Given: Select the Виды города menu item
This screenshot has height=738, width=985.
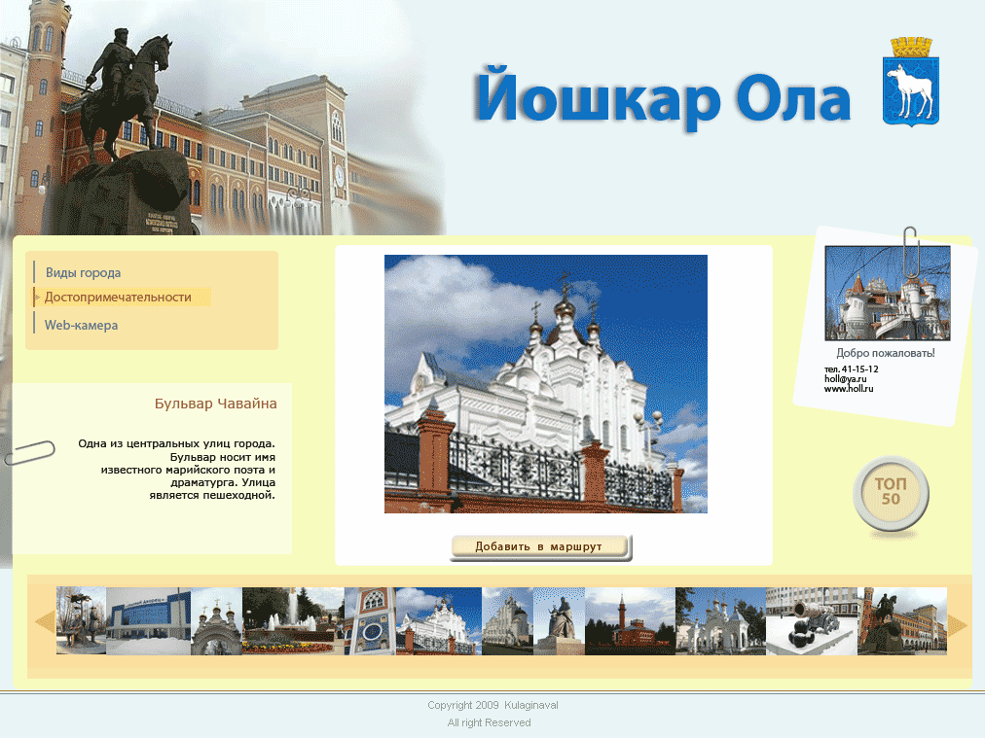Looking at the screenshot, I should [83, 272].
